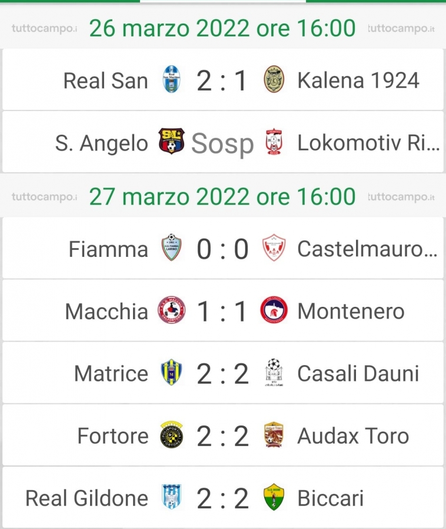Click the Matrice blue-yellow shield
The height and width of the screenshot is (529, 446).
pyautogui.click(x=171, y=373)
